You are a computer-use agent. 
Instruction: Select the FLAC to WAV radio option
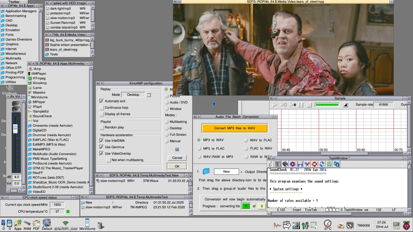pyautogui.click(x=246, y=149)
